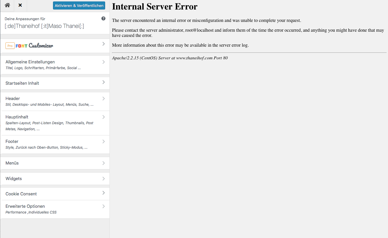Open Erweiterte Optionen panel
388x238 pixels.
click(55, 209)
